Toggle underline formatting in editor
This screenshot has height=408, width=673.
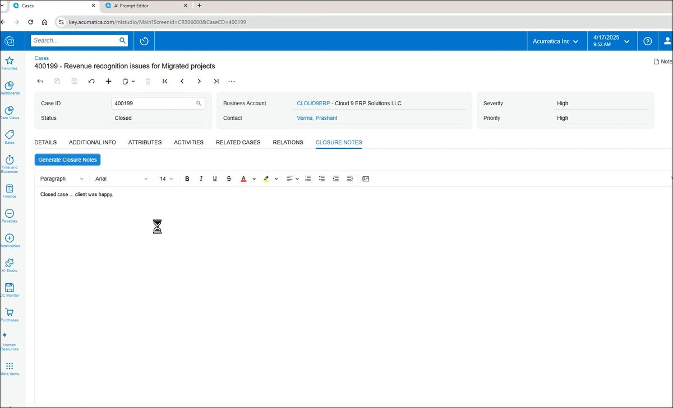[215, 179]
